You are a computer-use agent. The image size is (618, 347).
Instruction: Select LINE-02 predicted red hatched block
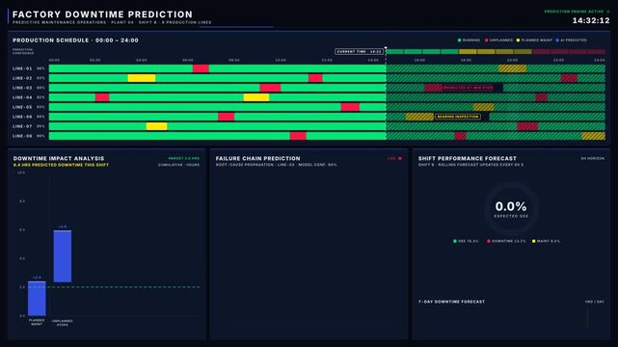tap(569, 78)
